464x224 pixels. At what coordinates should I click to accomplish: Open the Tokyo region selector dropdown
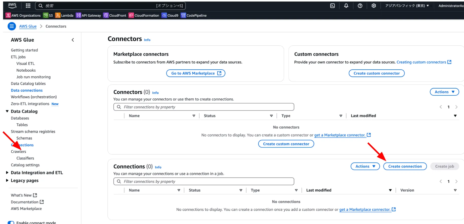point(407,6)
